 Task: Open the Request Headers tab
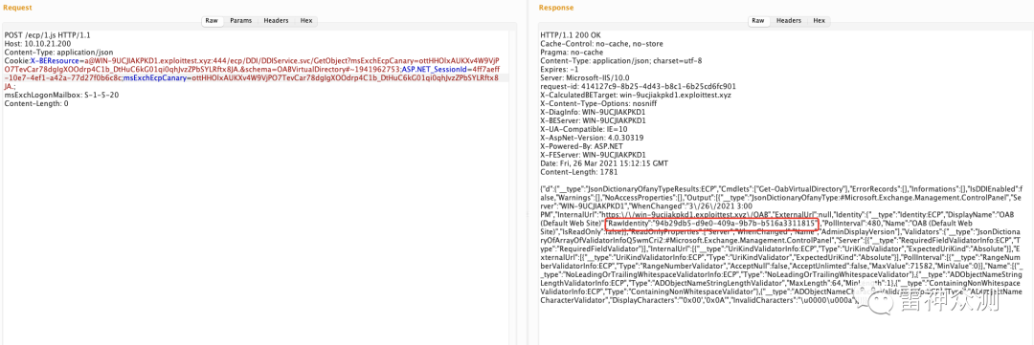coord(276,21)
